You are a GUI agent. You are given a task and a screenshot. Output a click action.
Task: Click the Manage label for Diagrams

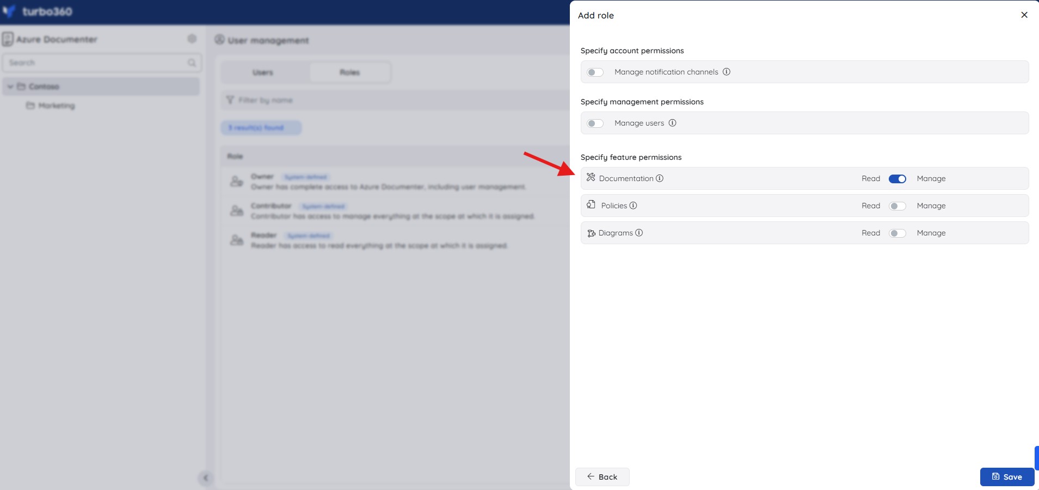(x=931, y=233)
